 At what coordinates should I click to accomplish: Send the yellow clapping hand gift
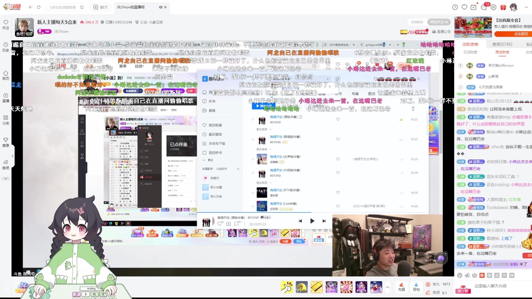tap(287, 287)
